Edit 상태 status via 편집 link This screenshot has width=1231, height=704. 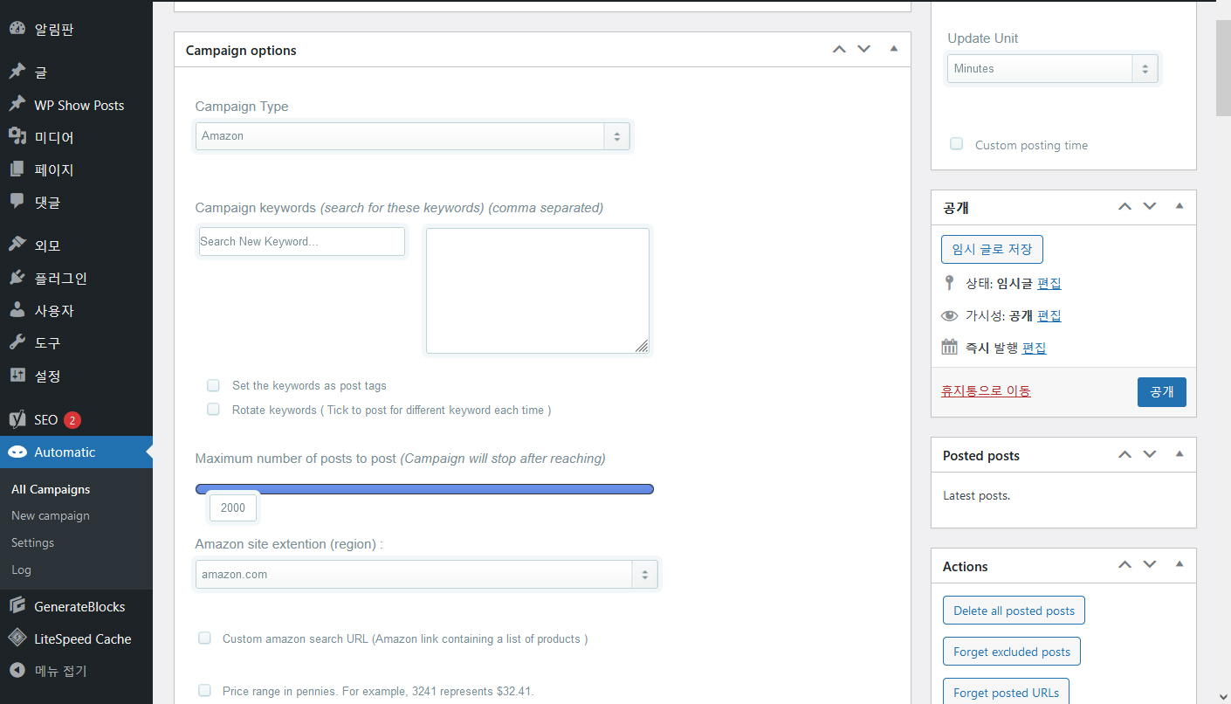(x=1049, y=283)
